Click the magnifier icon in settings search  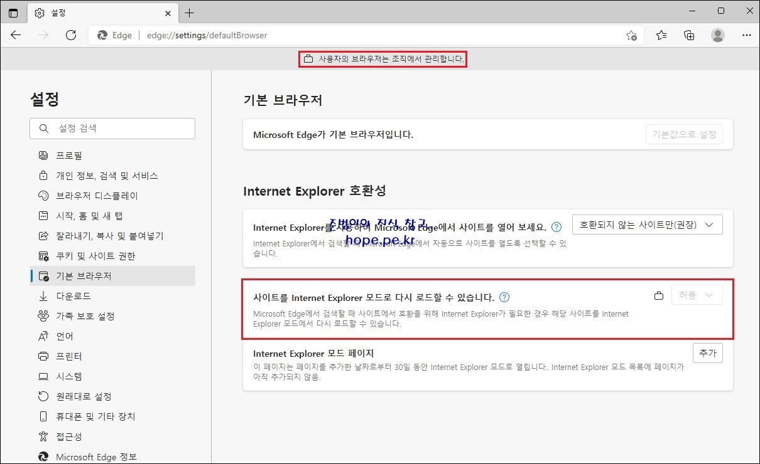(43, 128)
